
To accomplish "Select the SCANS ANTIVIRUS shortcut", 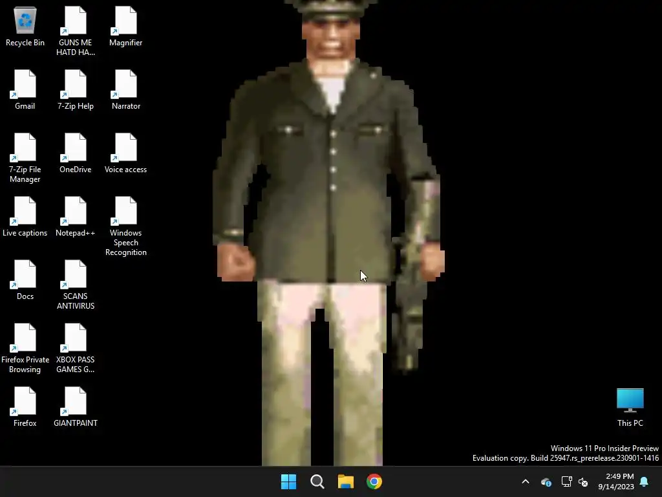I will [x=76, y=285].
